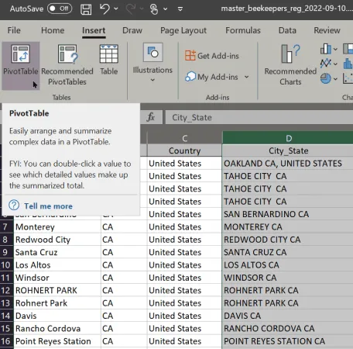
Task: Insert a pie or doughnut chart
Action: [326, 78]
